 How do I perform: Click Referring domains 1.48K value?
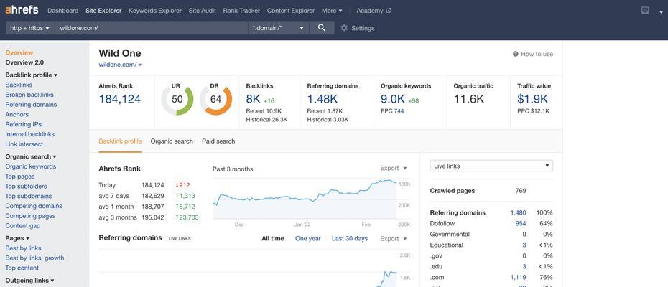click(323, 99)
